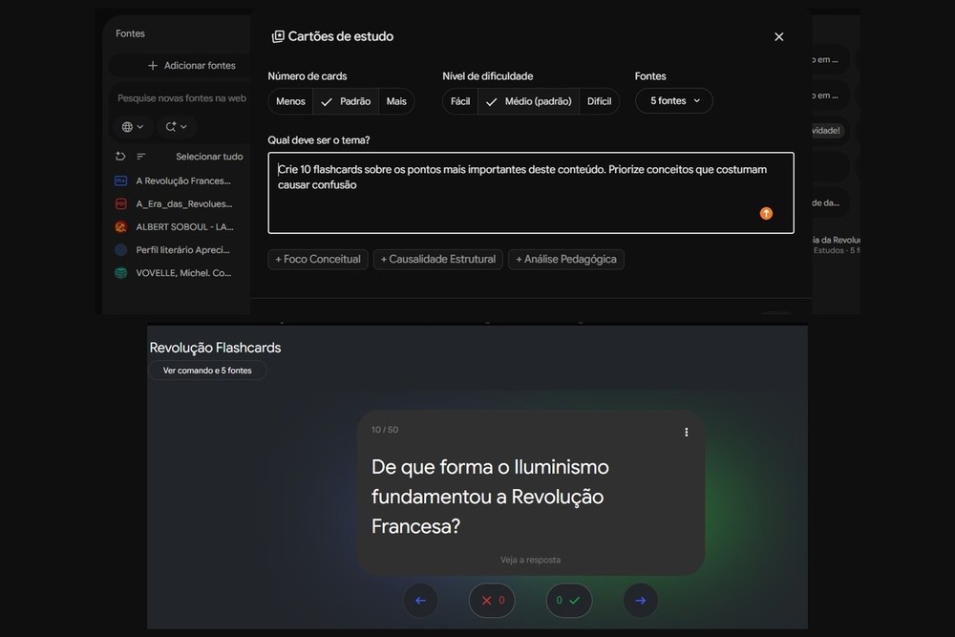Select Mais number of cards
955x637 pixels.
(396, 101)
